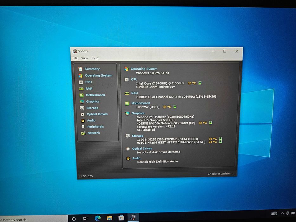Click the CPU temperature chip icon
This screenshot has width=296, height=222.
[x=200, y=83]
